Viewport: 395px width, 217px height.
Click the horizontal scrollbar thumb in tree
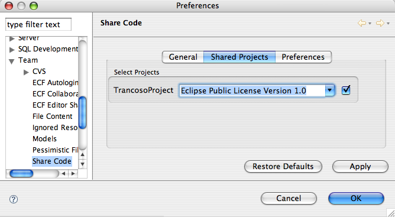(x=21, y=173)
